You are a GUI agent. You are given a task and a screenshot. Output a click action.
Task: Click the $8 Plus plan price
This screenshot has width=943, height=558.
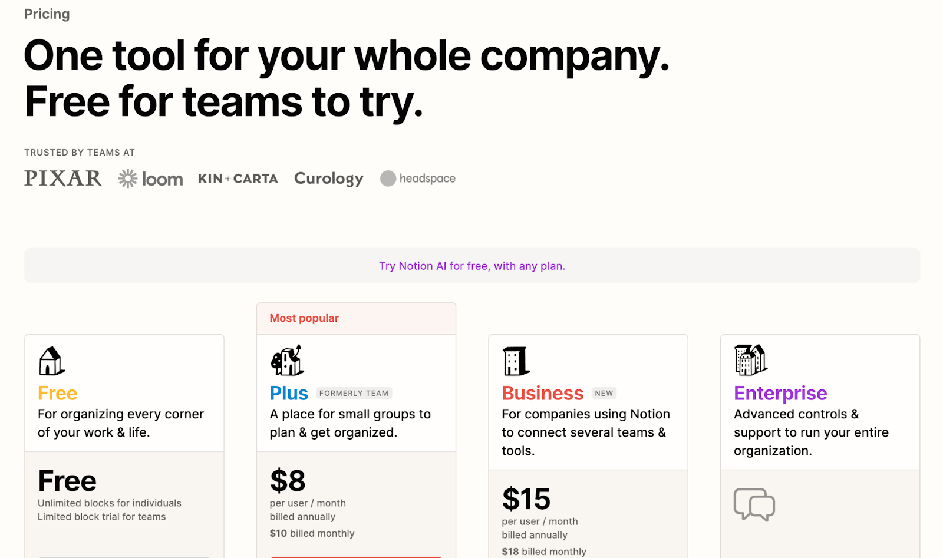tap(288, 481)
